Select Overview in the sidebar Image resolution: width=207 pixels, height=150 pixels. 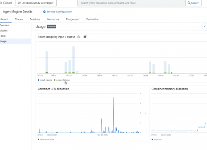pos(16,25)
